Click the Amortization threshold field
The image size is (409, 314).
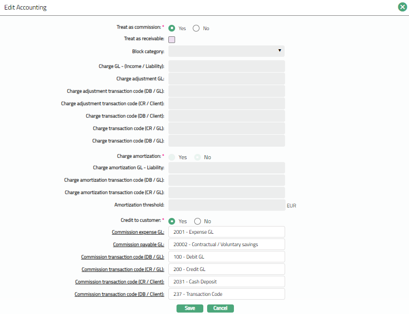(x=226, y=205)
